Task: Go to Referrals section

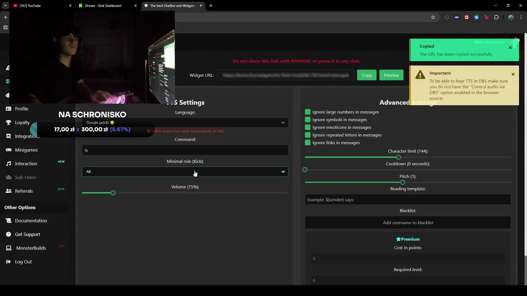Action: [x=24, y=191]
